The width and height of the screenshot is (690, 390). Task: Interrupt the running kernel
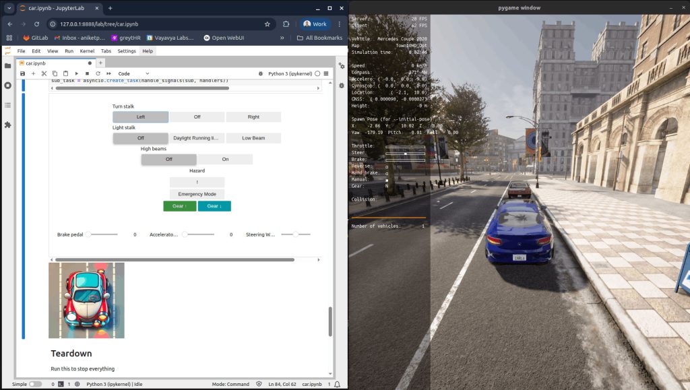pos(86,73)
